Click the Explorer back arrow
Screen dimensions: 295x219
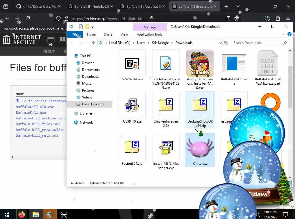tap(72, 43)
